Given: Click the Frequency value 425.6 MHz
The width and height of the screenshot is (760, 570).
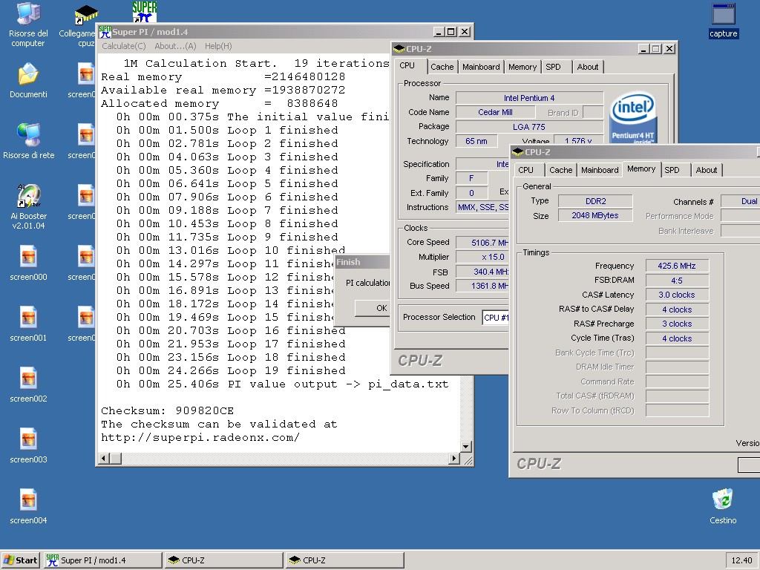Looking at the screenshot, I should (677, 266).
